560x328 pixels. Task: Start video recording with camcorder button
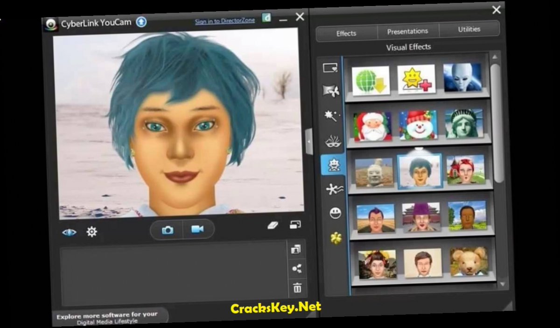197,229
